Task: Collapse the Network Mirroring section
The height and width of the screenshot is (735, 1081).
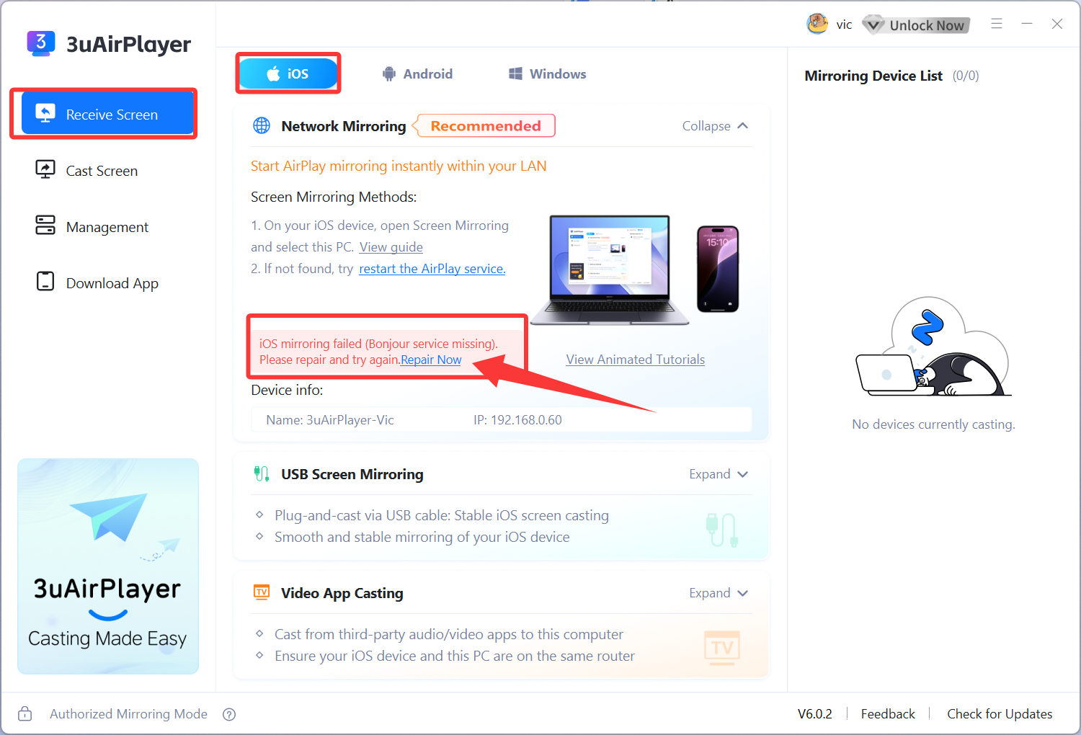Action: point(715,125)
